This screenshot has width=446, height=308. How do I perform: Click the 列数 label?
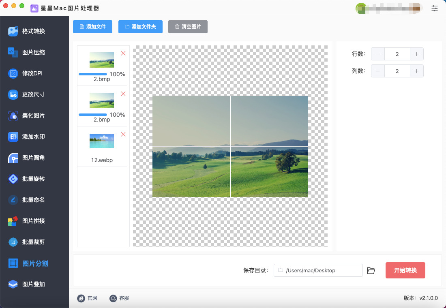coord(359,71)
